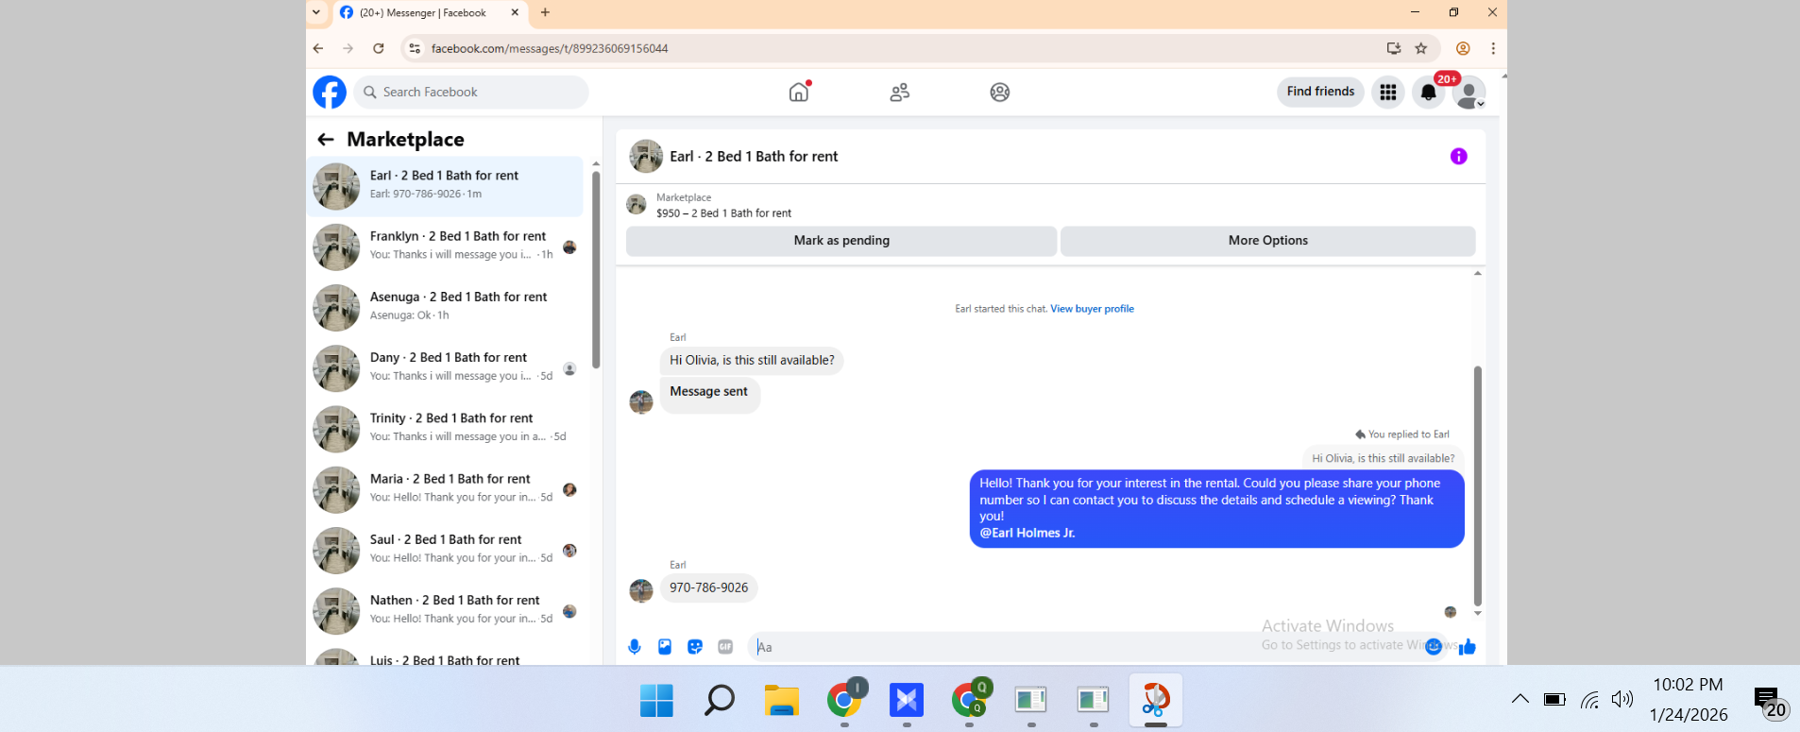The width and height of the screenshot is (1800, 732).
Task: Click Earl's chat header avatar
Action: pyautogui.click(x=646, y=156)
